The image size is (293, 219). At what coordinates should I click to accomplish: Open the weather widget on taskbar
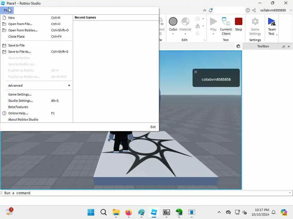point(9,212)
